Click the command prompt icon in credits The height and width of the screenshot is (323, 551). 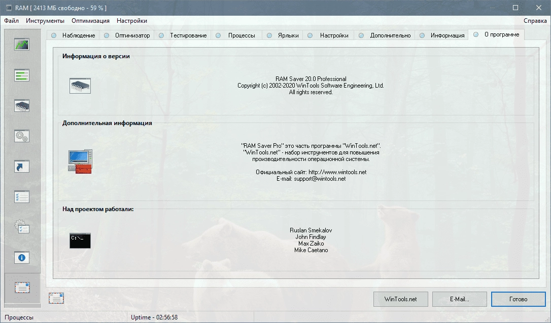(80, 240)
